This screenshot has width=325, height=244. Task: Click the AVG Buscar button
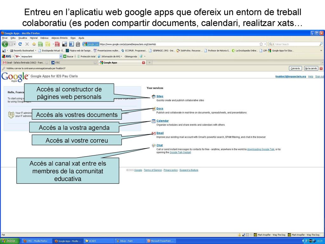pos(69,57)
